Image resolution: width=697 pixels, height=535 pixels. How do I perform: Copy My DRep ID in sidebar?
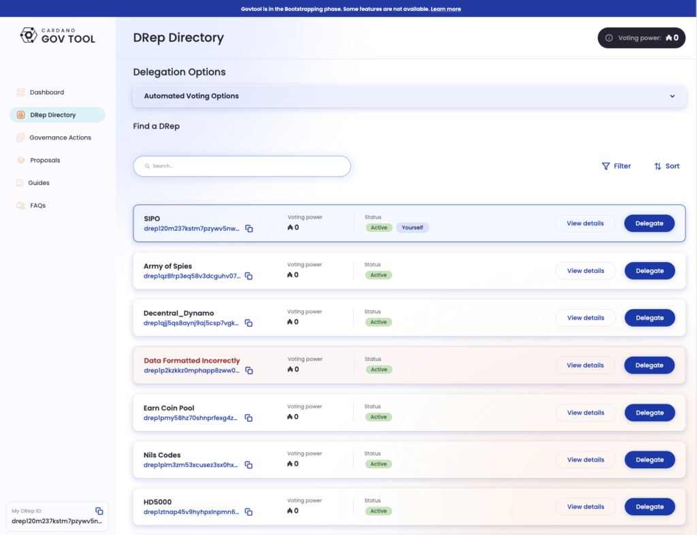pyautogui.click(x=99, y=510)
